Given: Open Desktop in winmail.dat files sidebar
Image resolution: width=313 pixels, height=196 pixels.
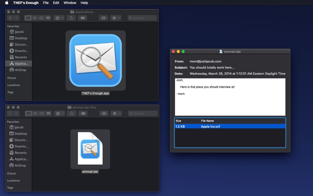Looking at the screenshot, I should [x=18, y=134].
